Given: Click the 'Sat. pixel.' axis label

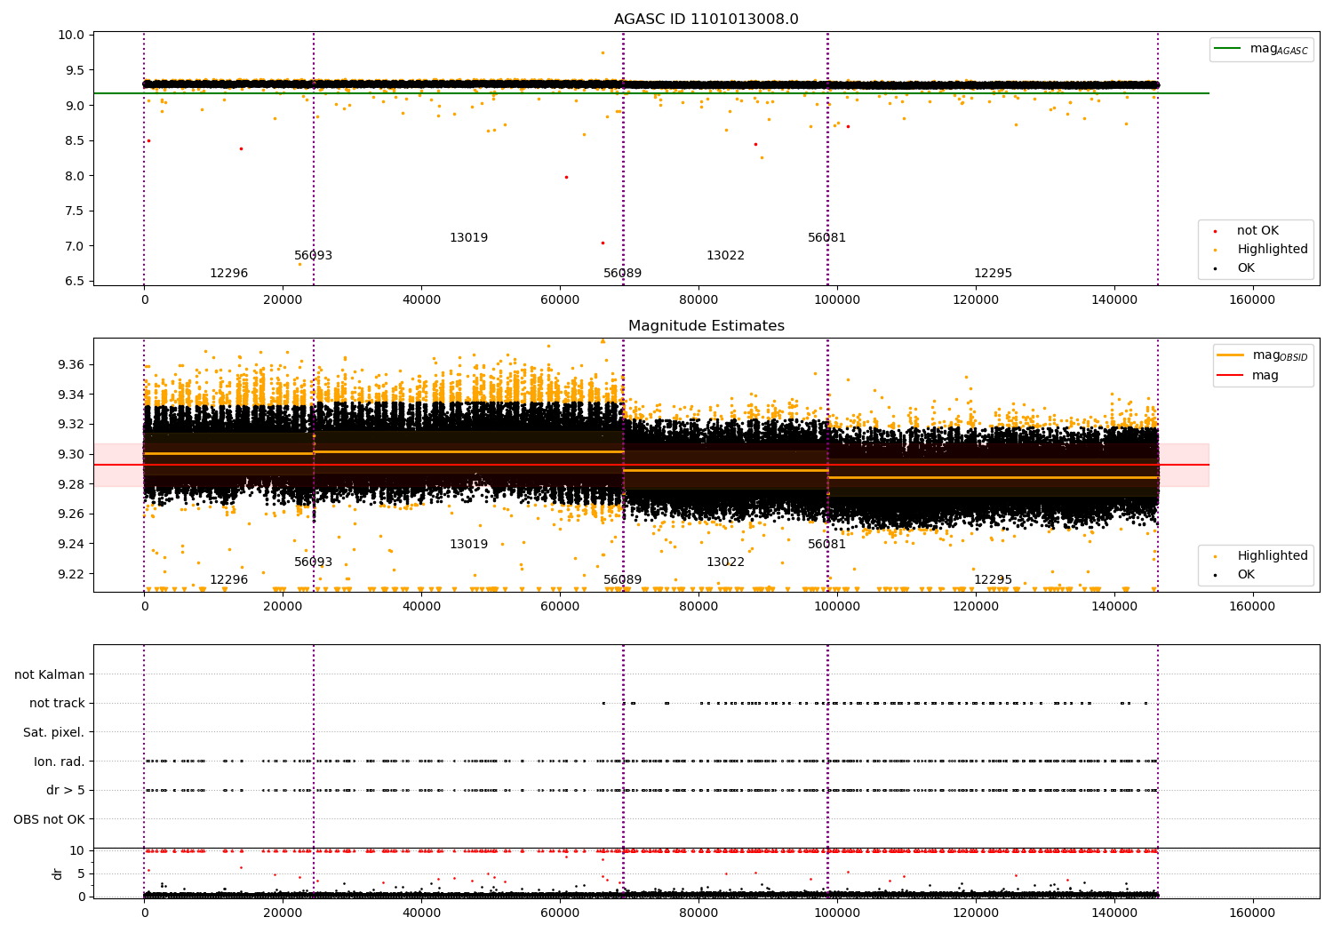Looking at the screenshot, I should (x=54, y=733).
